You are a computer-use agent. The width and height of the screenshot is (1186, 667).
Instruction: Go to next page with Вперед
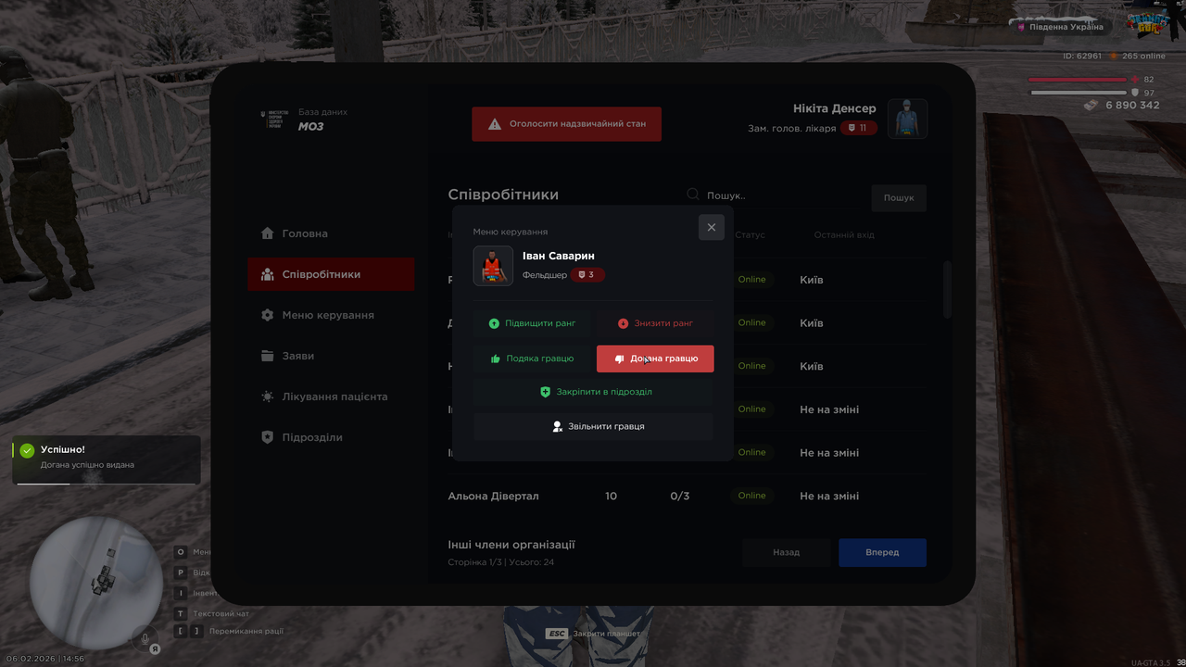tap(882, 552)
